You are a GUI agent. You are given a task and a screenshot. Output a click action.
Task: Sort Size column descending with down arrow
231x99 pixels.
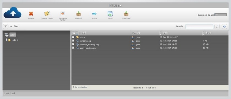tap(203, 34)
